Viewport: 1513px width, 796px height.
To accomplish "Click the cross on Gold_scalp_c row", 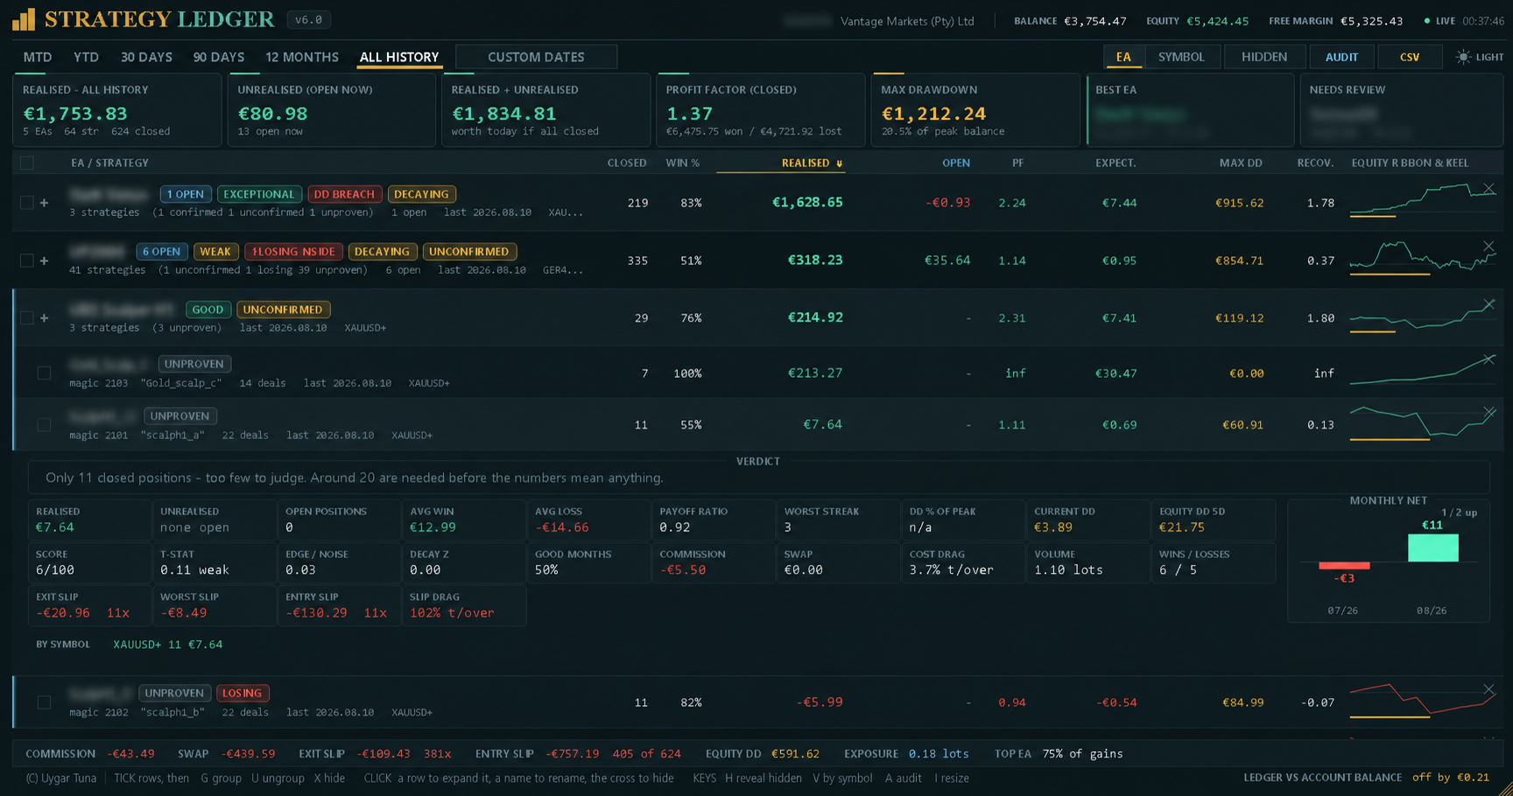I will 1488,360.
